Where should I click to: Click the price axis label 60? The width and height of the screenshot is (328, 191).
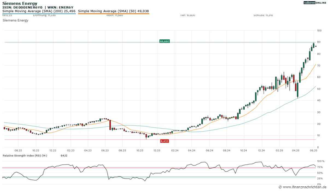319,77
